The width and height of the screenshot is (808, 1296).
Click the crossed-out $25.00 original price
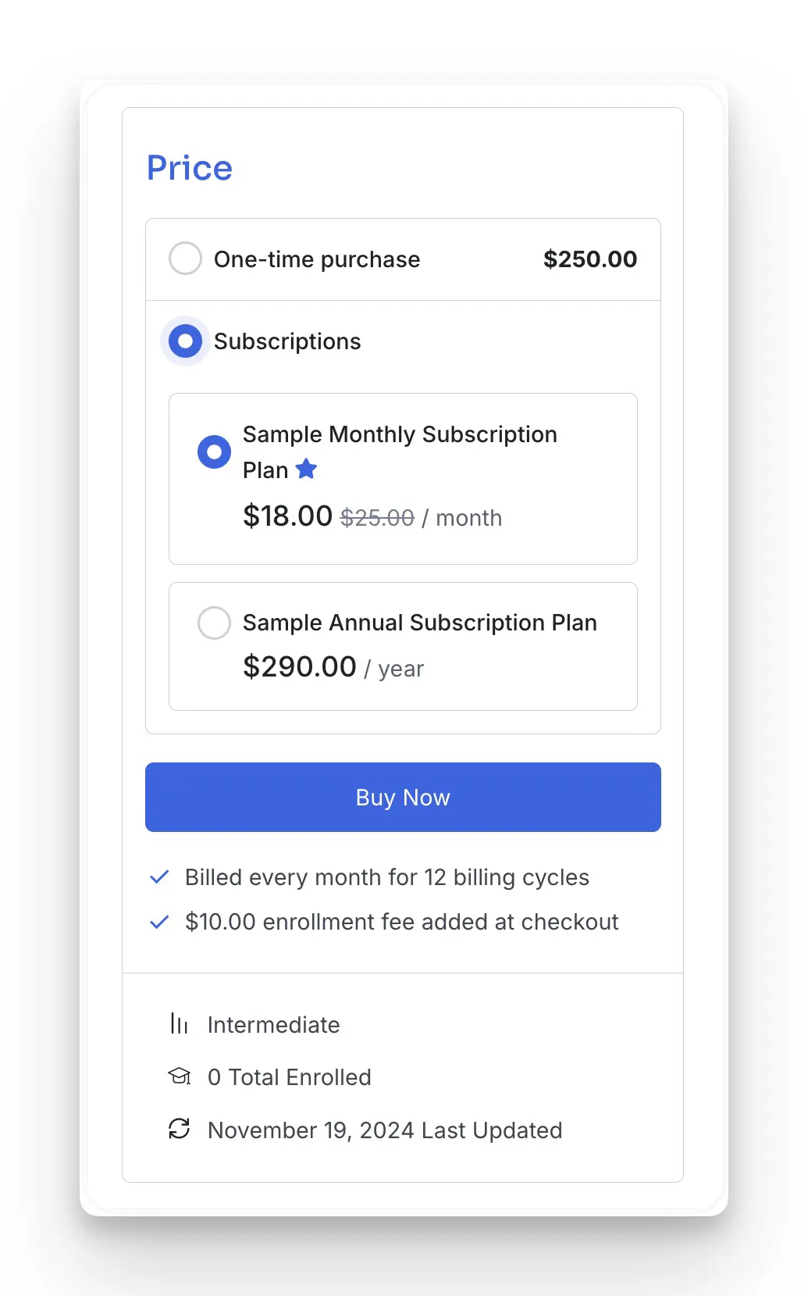(x=377, y=516)
